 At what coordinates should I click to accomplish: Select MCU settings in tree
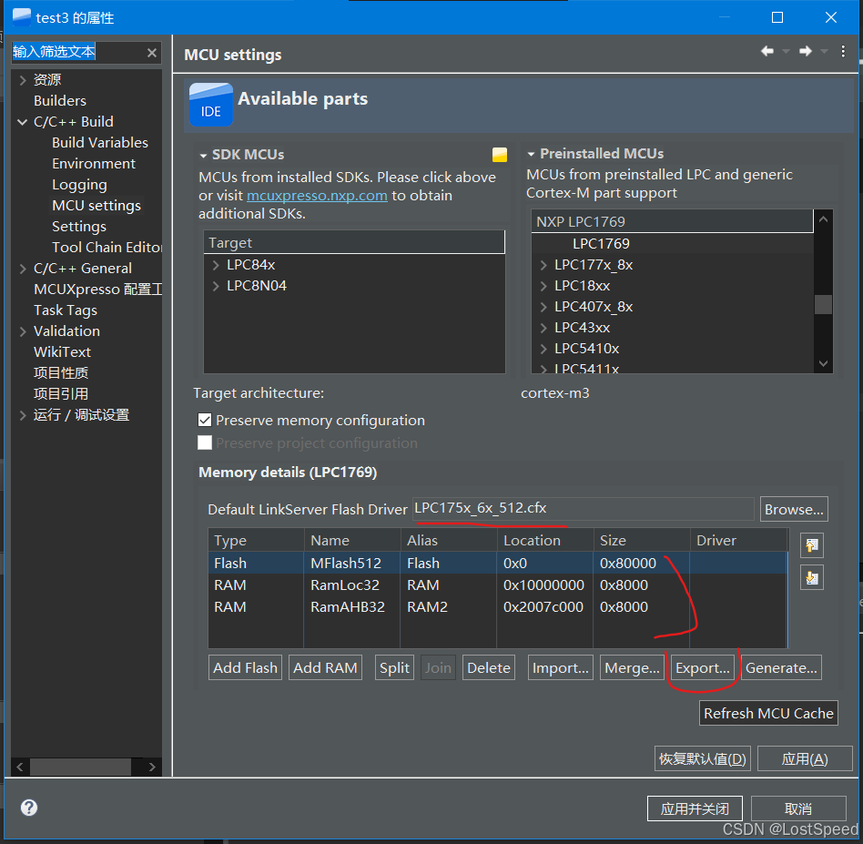[96, 206]
